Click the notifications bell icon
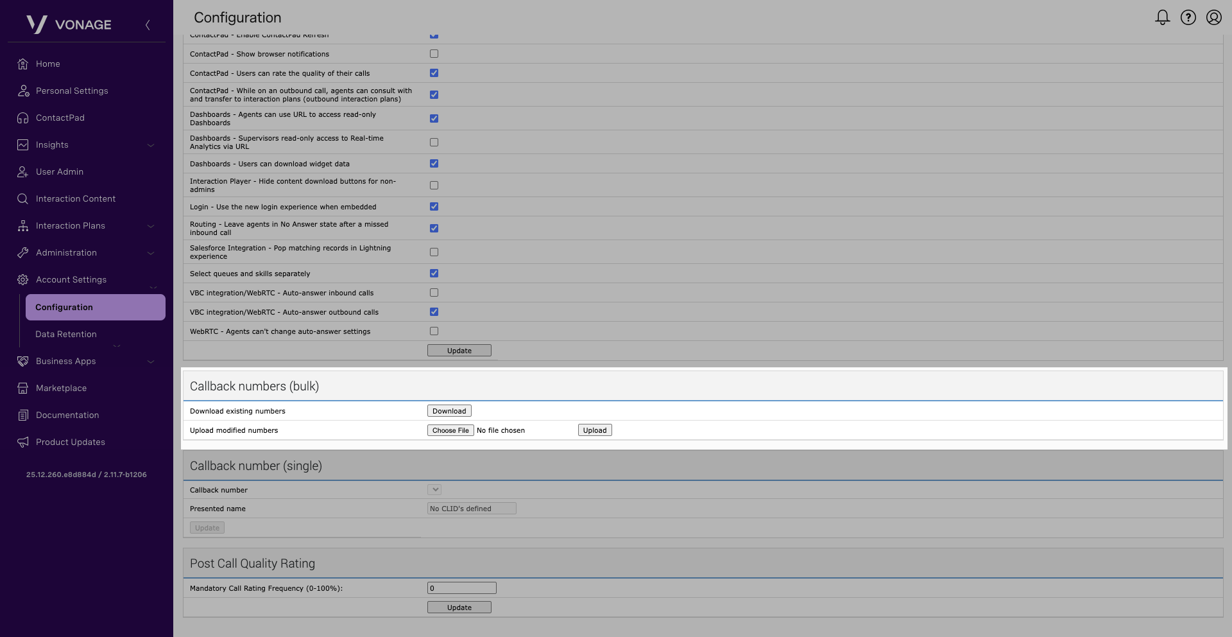 pos(1162,17)
